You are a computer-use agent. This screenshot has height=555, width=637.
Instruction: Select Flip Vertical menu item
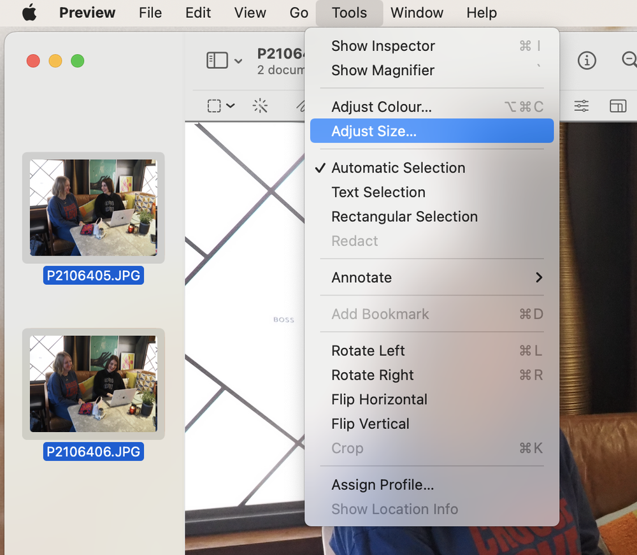(x=432, y=424)
